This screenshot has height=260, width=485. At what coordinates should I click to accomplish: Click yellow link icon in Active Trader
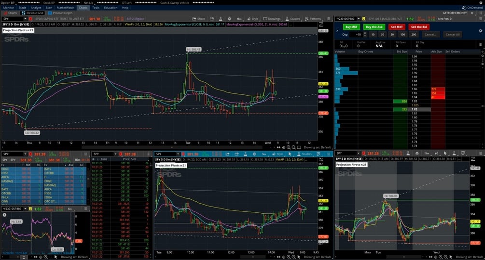click(364, 19)
